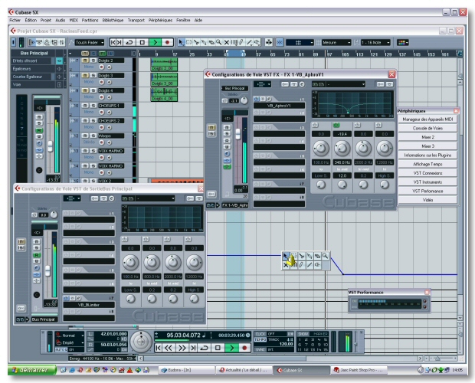Select the draw pencil tool in toolbar

(241, 42)
